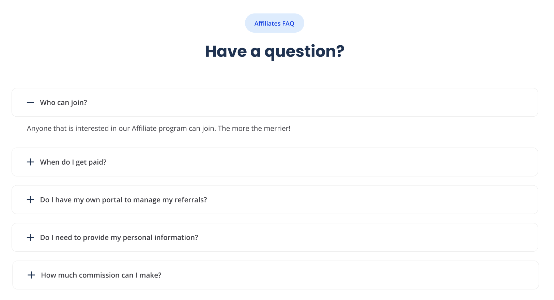Click plus icon for the personal information question
This screenshot has width=554, height=300.
[x=30, y=237]
